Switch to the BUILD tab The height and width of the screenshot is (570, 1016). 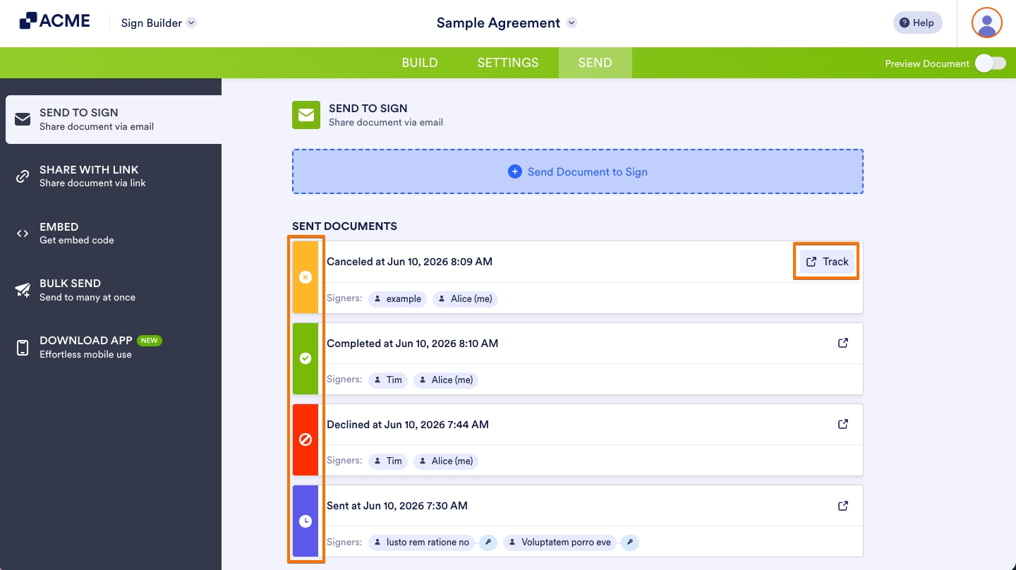420,63
